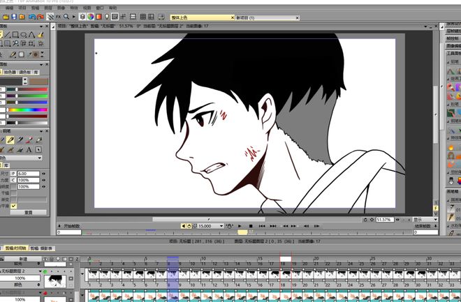Close the 新项目 (1) project tab
Screen dimensions: 461x302
[298, 18]
